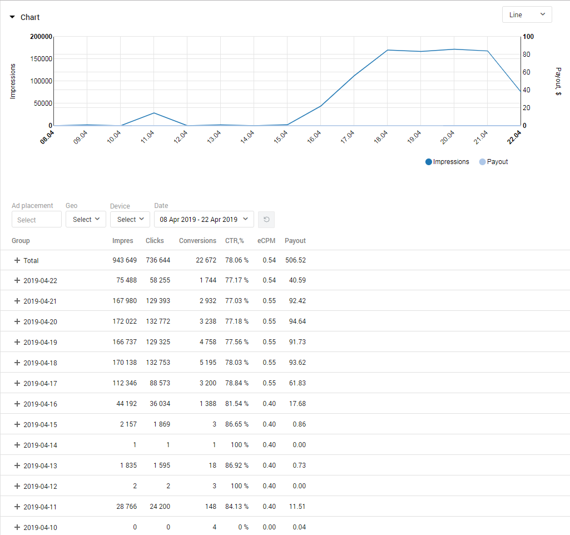Expand the Total row plus icon
Screen dimensions: 570x535
(x=17, y=260)
